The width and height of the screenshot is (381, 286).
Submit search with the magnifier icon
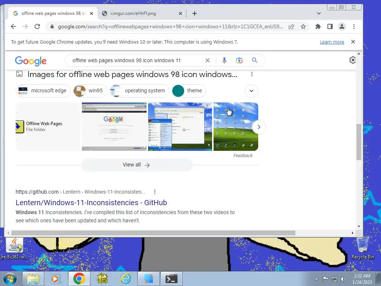click(254, 60)
